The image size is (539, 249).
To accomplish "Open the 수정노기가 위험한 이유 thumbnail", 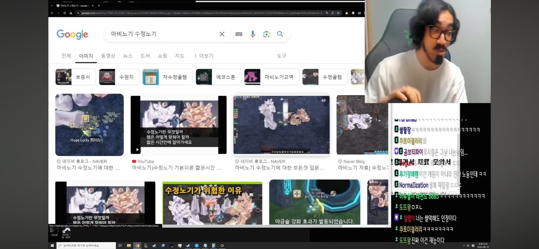I will tap(212, 203).
